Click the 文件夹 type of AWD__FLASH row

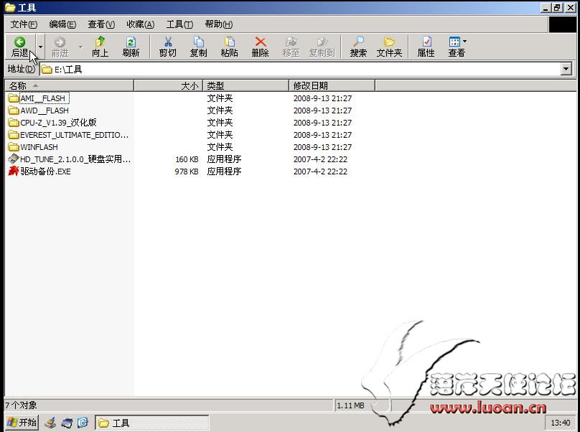click(x=220, y=111)
